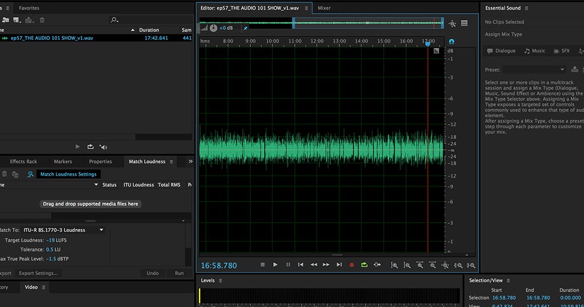Zoom out amplitude icon
This screenshot has width=584, height=307.
pyautogui.click(x=407, y=265)
